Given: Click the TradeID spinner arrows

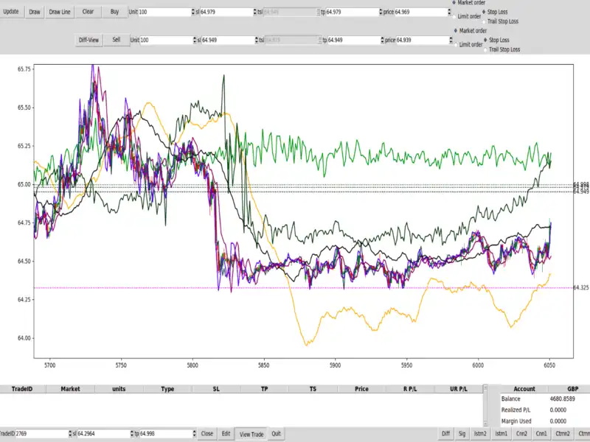Looking at the screenshot, I should click(68, 434).
